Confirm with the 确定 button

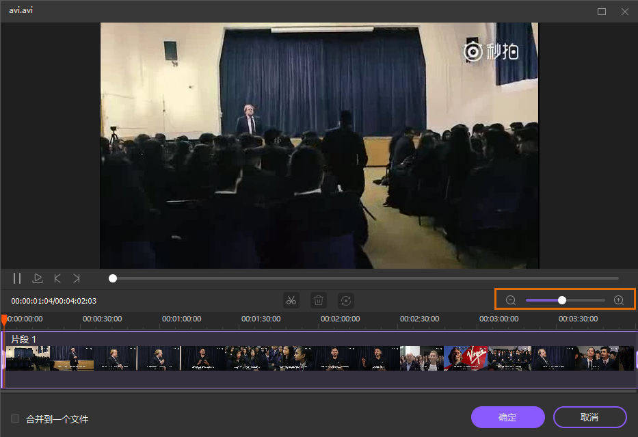tap(507, 417)
